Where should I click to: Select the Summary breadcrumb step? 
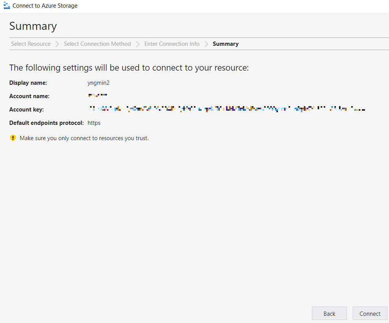(x=226, y=44)
